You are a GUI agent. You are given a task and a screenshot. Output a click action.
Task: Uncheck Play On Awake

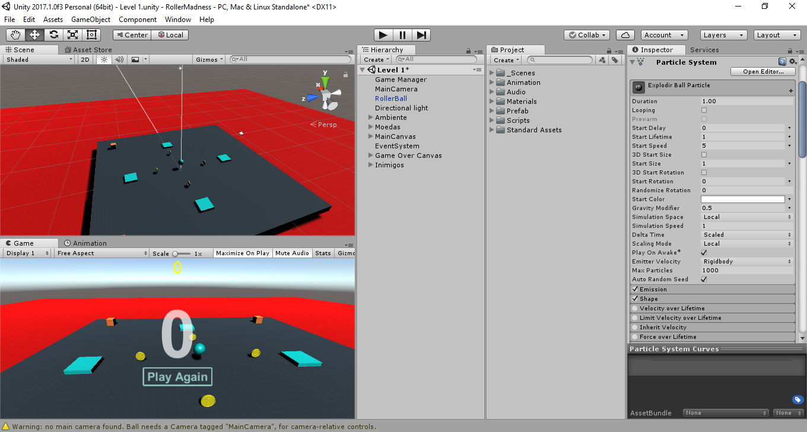[x=704, y=253]
